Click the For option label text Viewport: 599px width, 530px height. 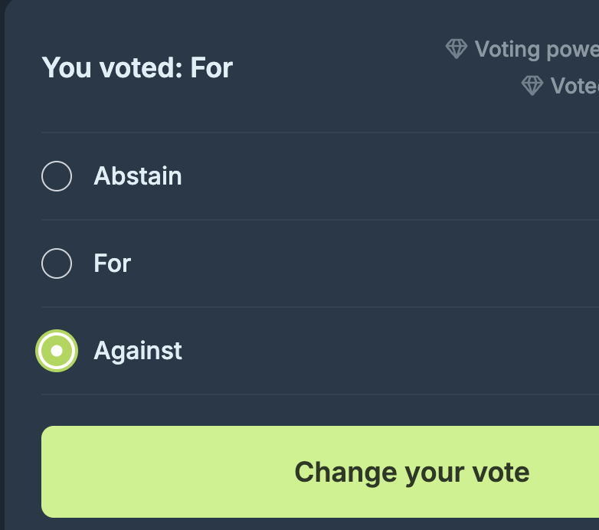(x=113, y=263)
